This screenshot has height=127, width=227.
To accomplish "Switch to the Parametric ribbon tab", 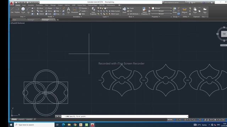I will [39, 5].
